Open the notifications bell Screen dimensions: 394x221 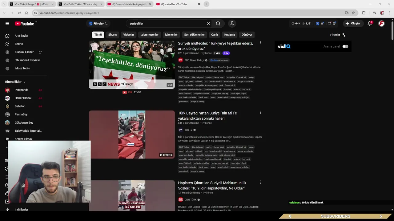pyautogui.click(x=370, y=24)
